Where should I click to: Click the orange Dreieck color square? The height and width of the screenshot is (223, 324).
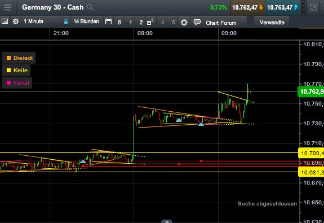coord(8,58)
